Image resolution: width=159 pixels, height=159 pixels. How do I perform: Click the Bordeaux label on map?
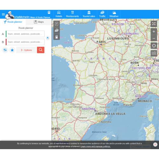tap(78, 85)
